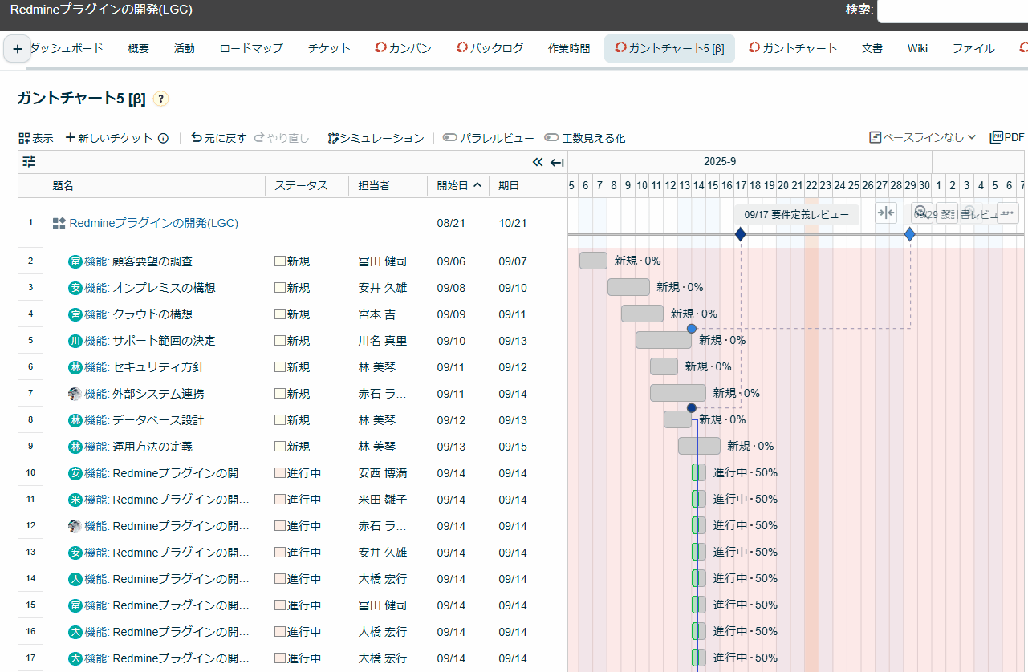Open the 作業時間 tab

click(569, 48)
